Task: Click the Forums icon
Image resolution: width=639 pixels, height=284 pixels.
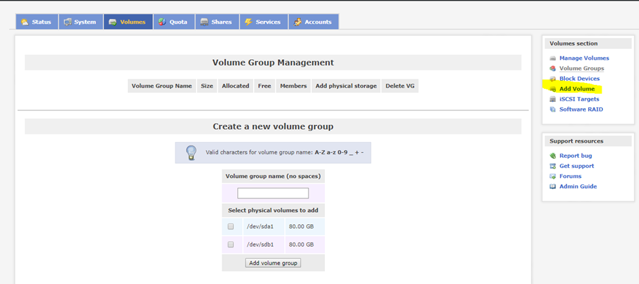Action: pyautogui.click(x=553, y=176)
